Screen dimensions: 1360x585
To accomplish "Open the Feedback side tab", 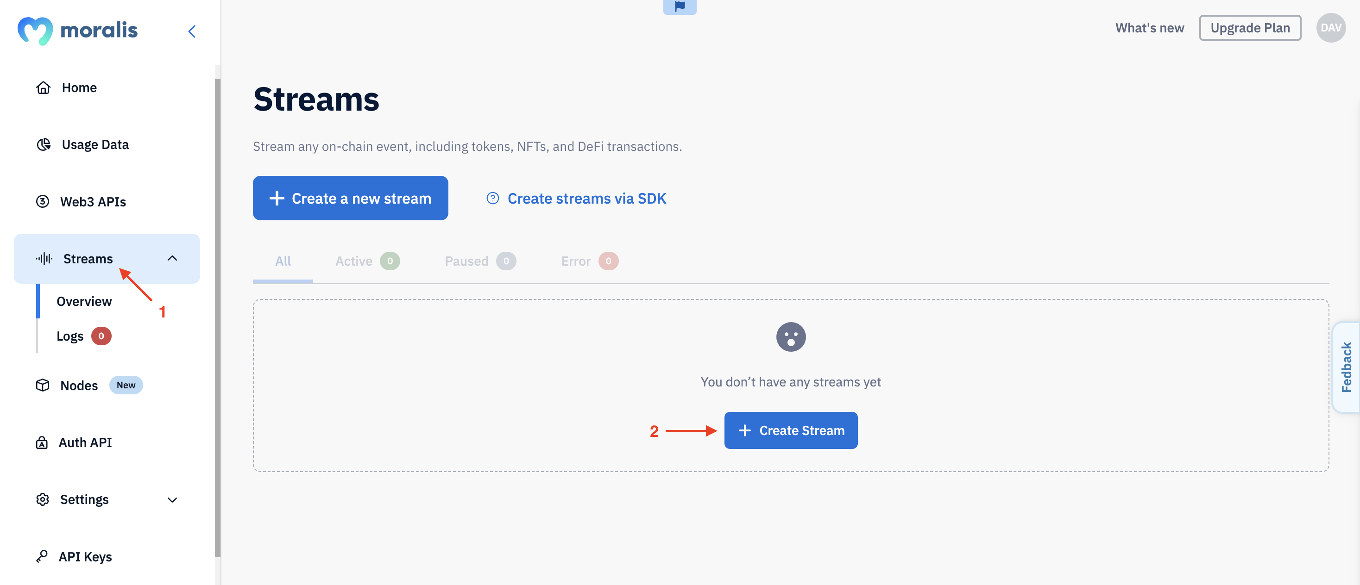I will (1346, 367).
